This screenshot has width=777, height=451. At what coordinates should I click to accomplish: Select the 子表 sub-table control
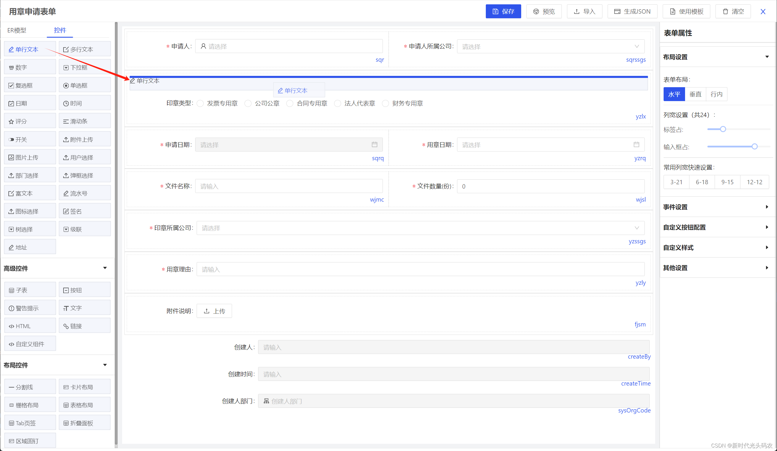(x=30, y=290)
